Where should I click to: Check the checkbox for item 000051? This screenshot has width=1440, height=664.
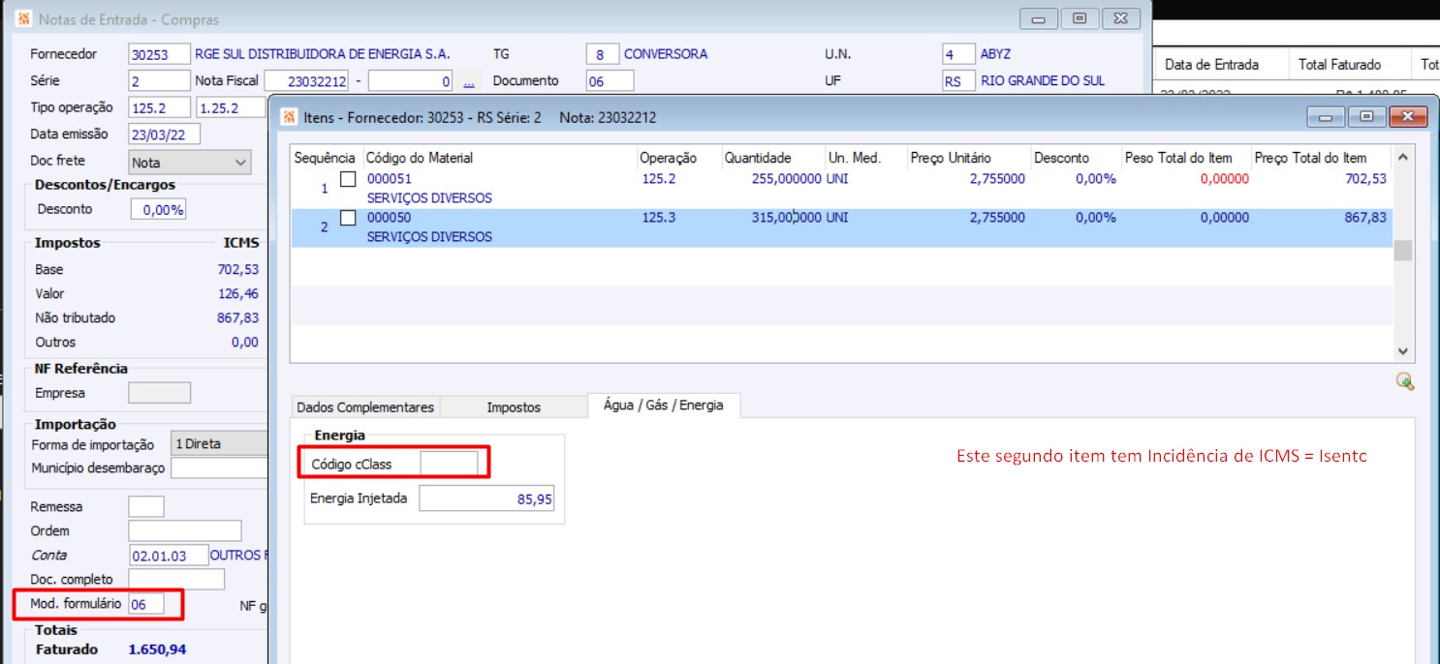[x=348, y=179]
